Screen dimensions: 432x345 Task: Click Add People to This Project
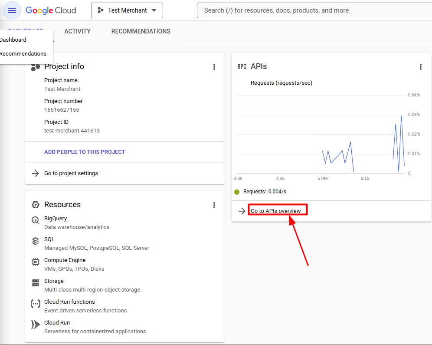click(85, 152)
